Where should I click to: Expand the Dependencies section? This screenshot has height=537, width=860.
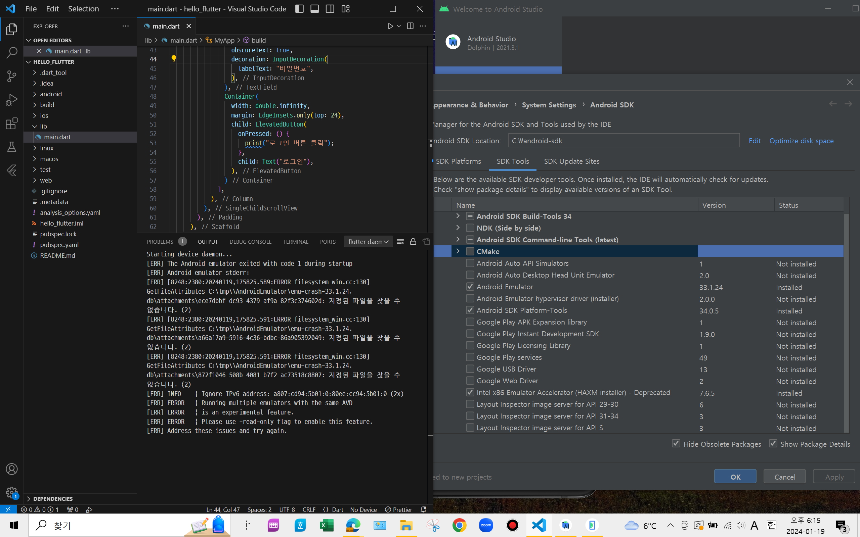[53, 499]
